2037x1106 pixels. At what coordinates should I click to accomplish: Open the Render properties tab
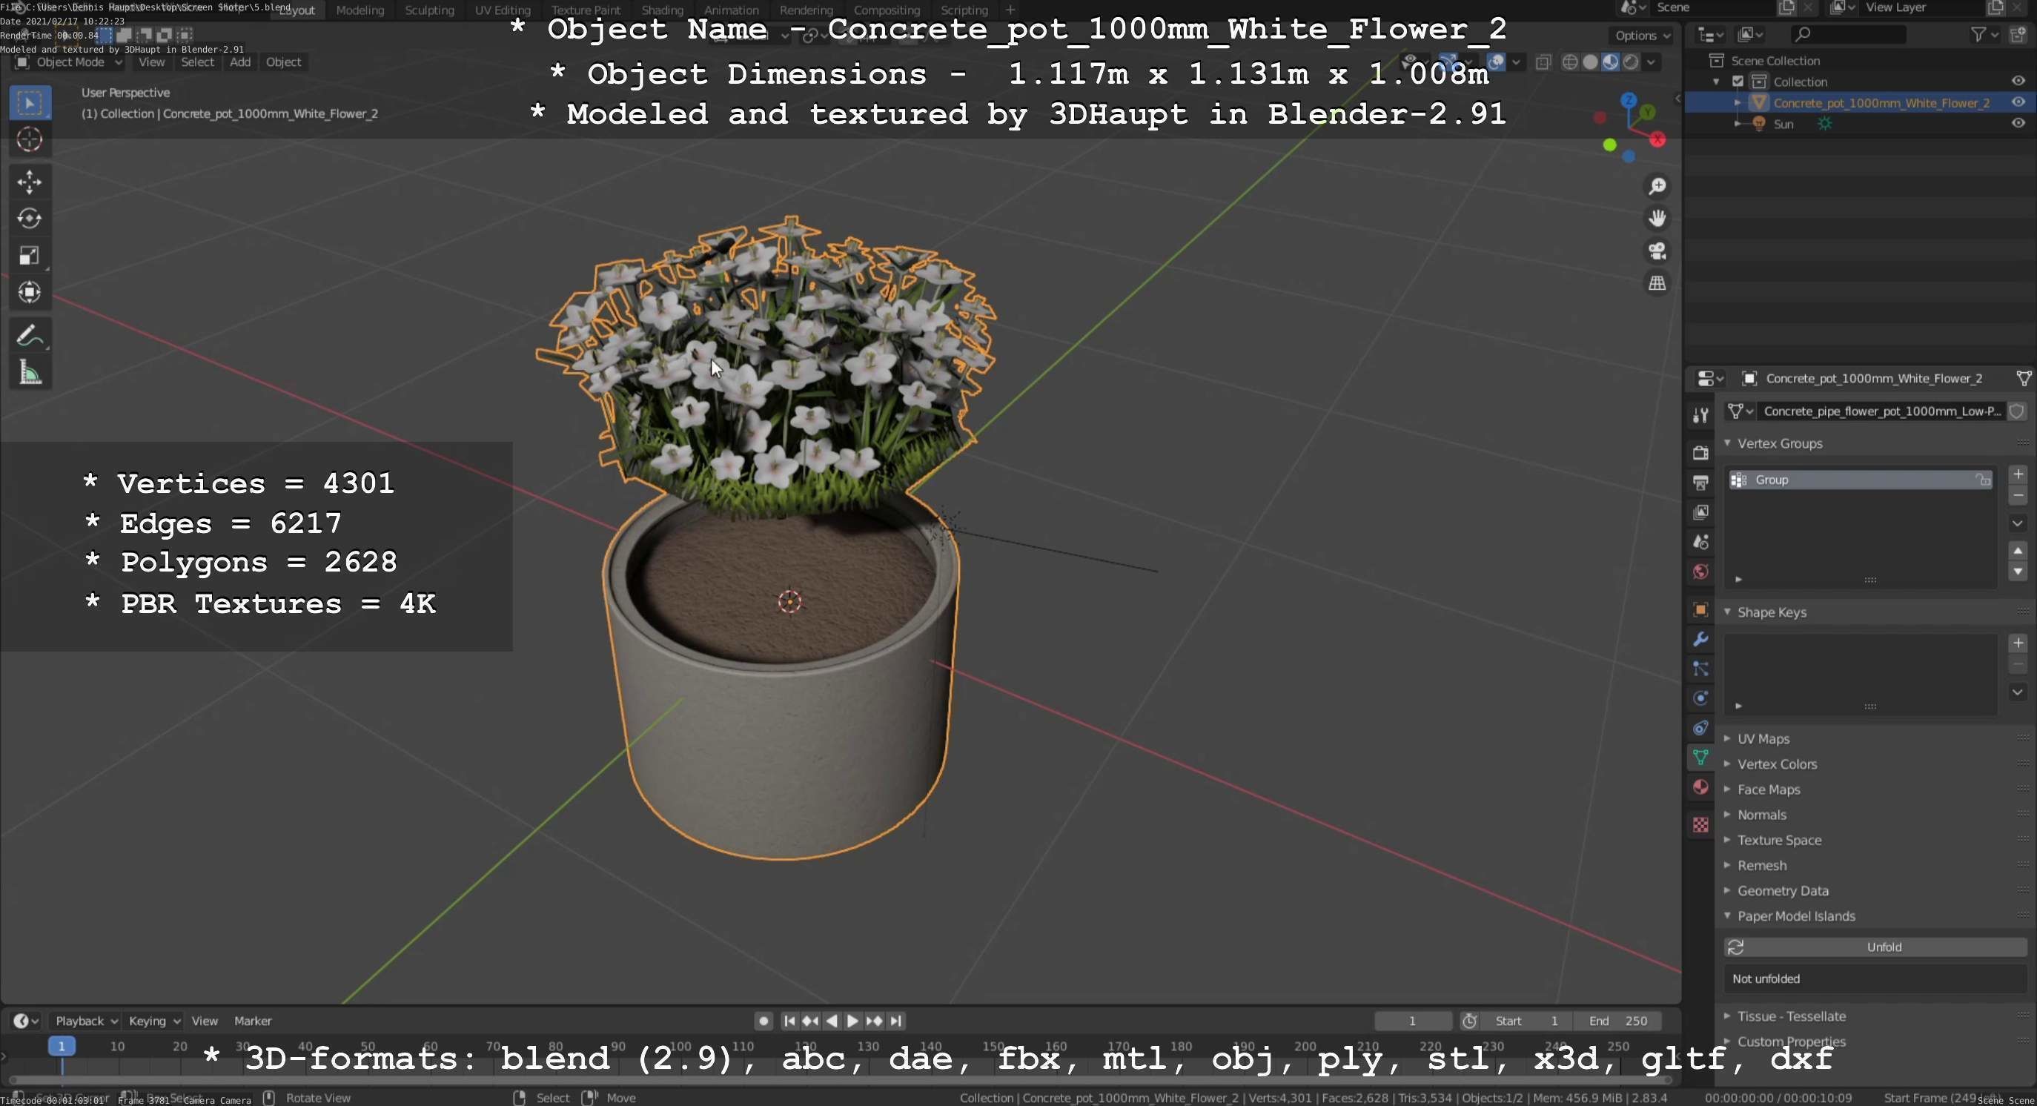[x=1700, y=452]
